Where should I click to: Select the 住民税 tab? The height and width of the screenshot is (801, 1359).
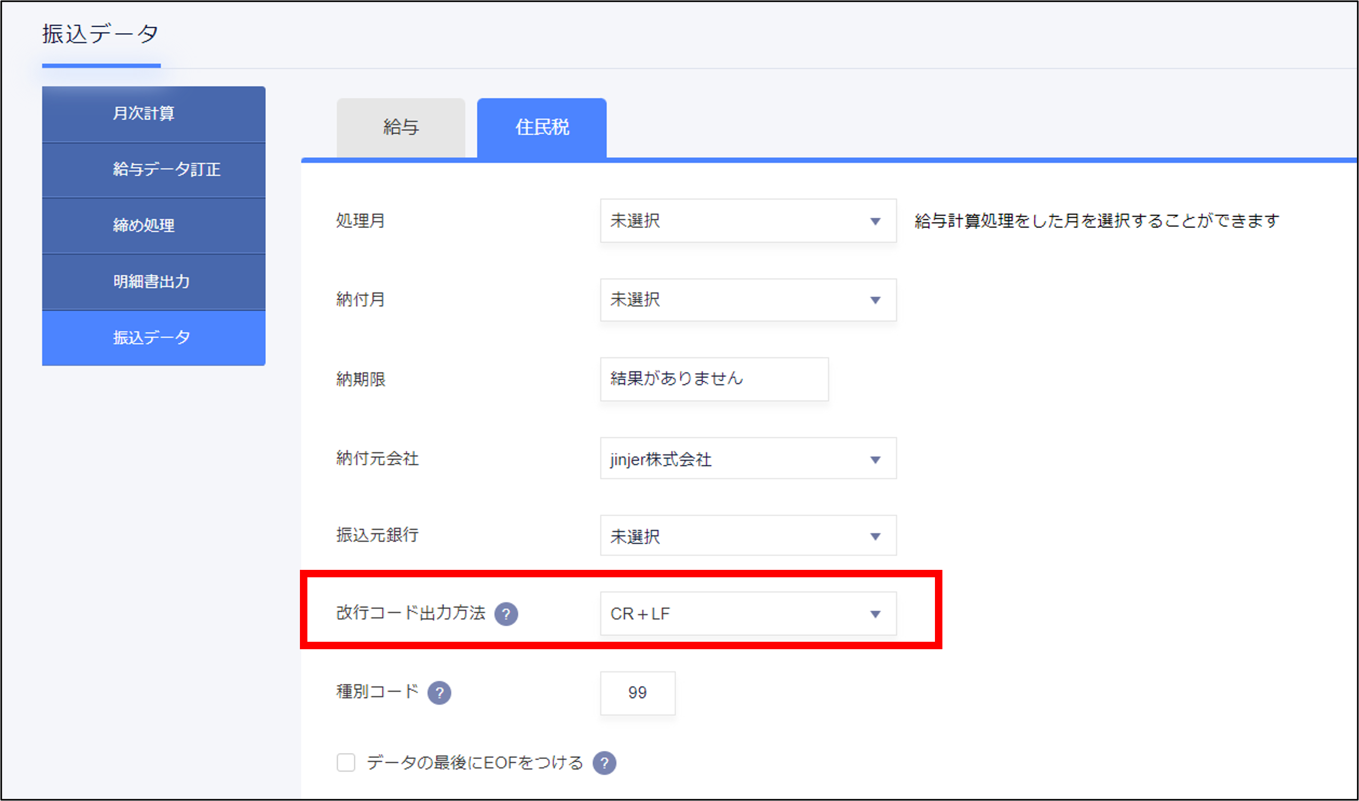coord(542,128)
